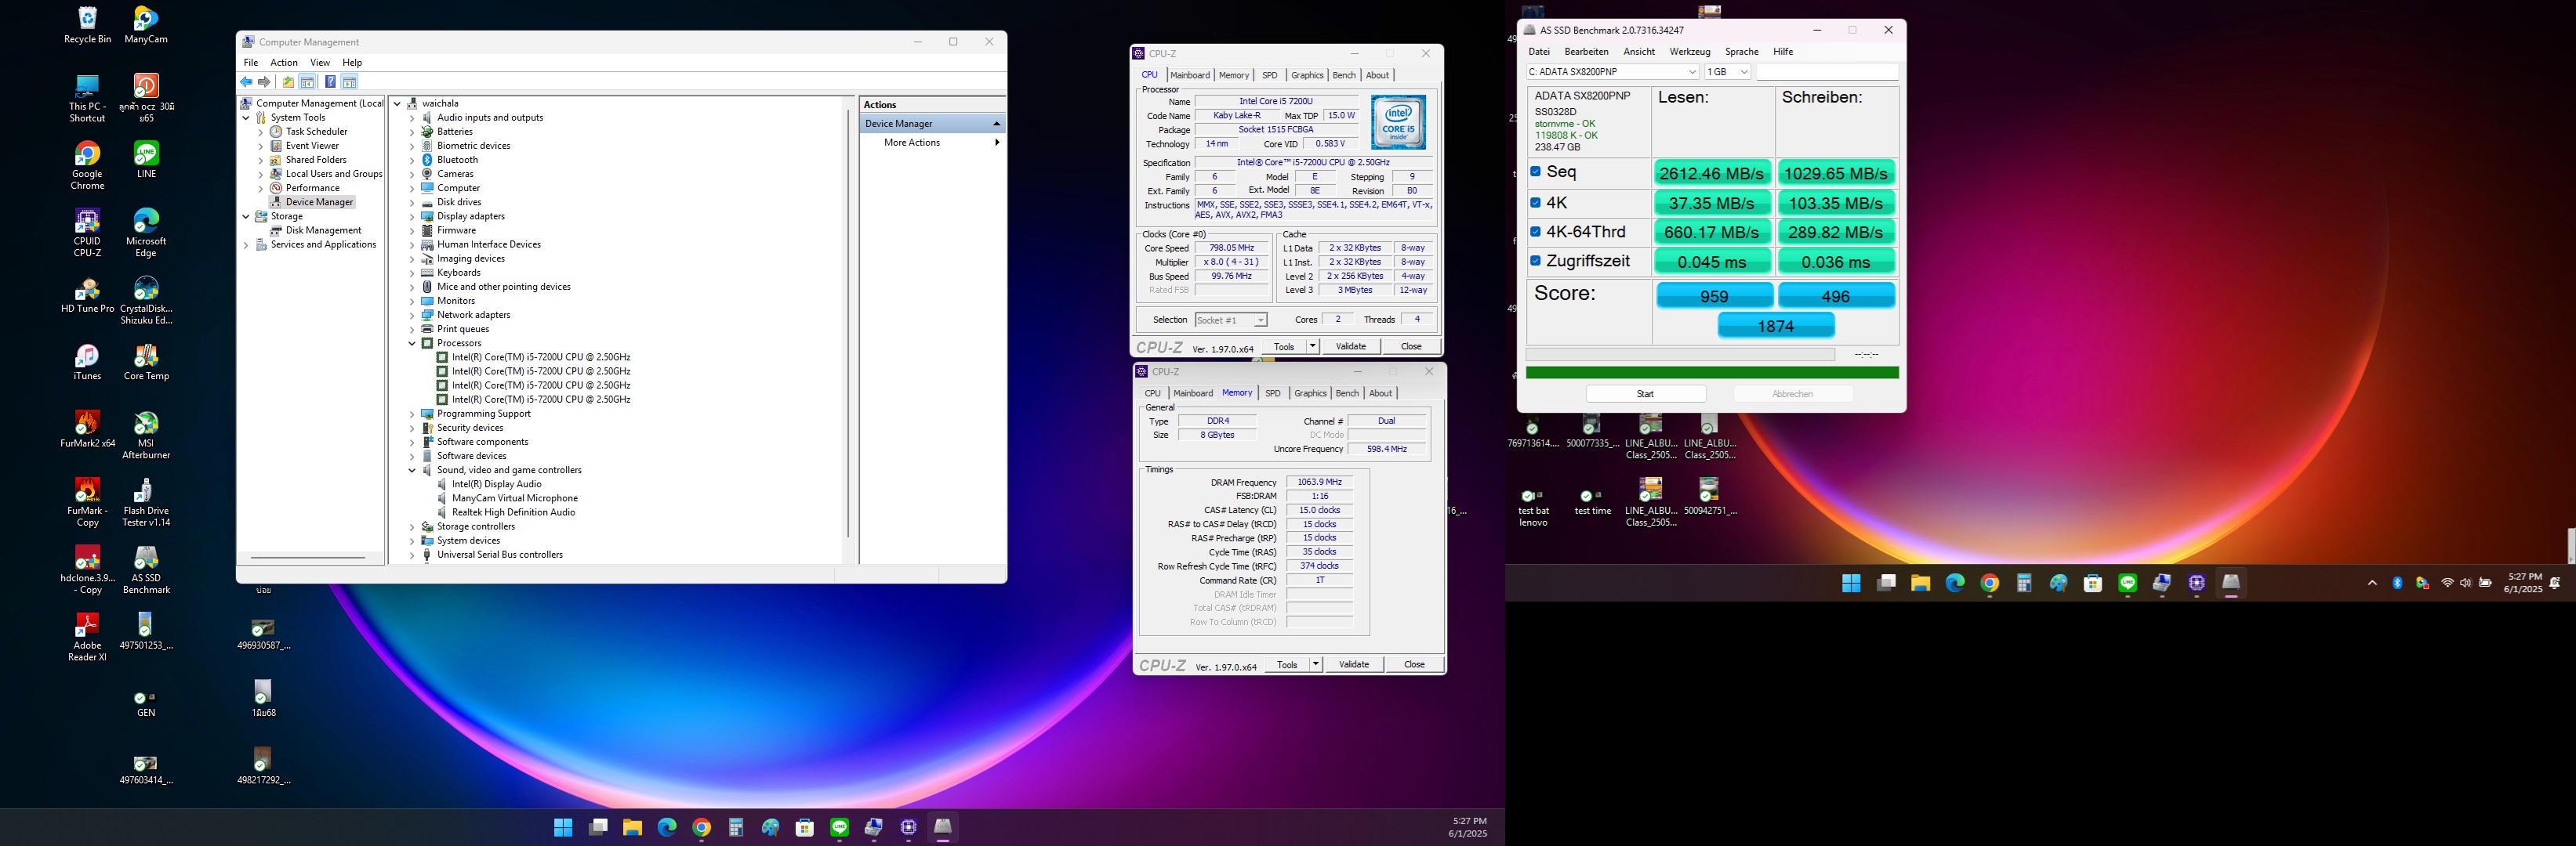Expand More Actions submenu arrow
The image size is (2576, 846).
tap(997, 143)
